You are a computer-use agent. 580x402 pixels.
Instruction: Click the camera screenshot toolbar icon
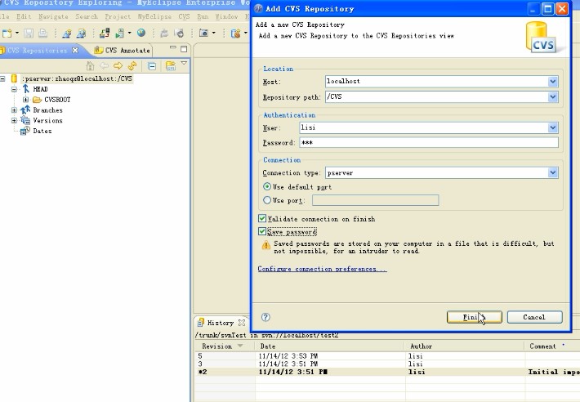[203, 33]
